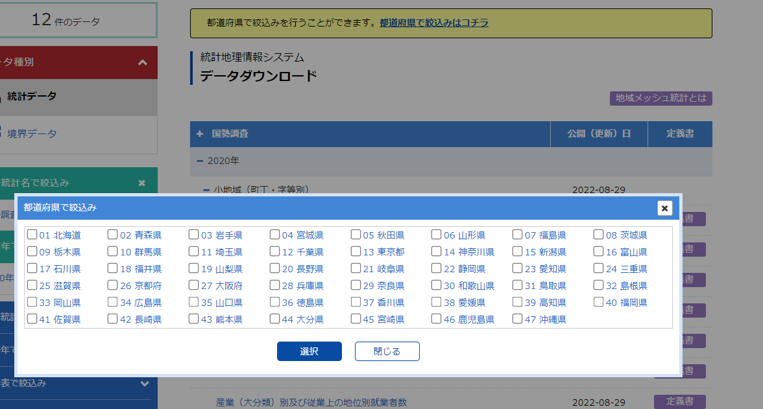Select 35 山口県 checkbox
The width and height of the screenshot is (763, 409).
(x=193, y=302)
